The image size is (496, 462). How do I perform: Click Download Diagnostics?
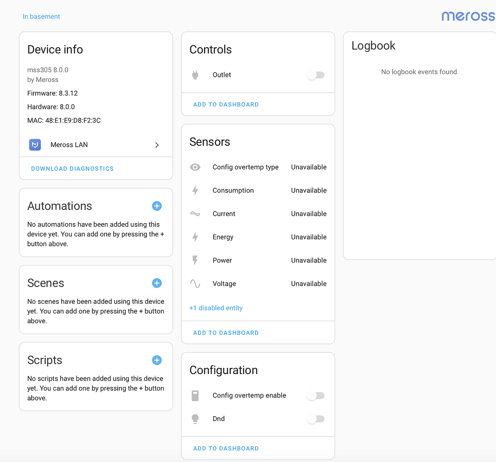pyautogui.click(x=72, y=169)
